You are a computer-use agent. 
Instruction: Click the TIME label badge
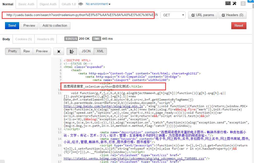point(97,39)
